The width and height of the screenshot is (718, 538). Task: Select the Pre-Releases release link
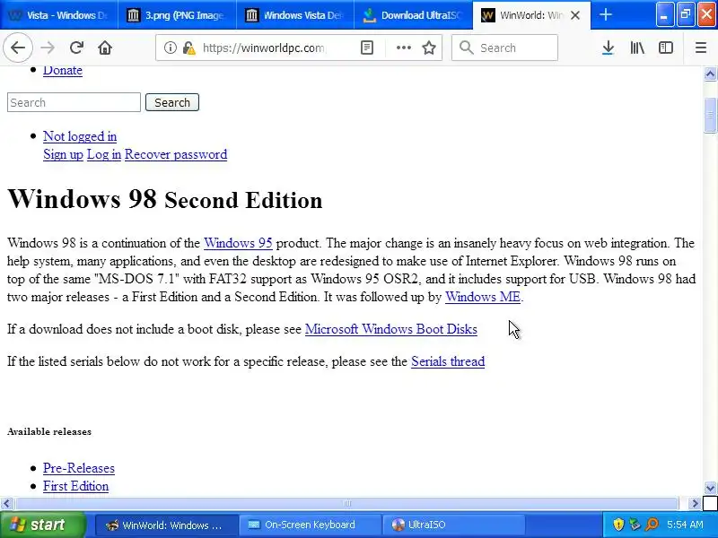79,468
